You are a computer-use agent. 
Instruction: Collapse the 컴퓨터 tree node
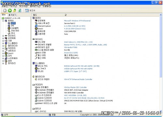click(x=3, y=21)
